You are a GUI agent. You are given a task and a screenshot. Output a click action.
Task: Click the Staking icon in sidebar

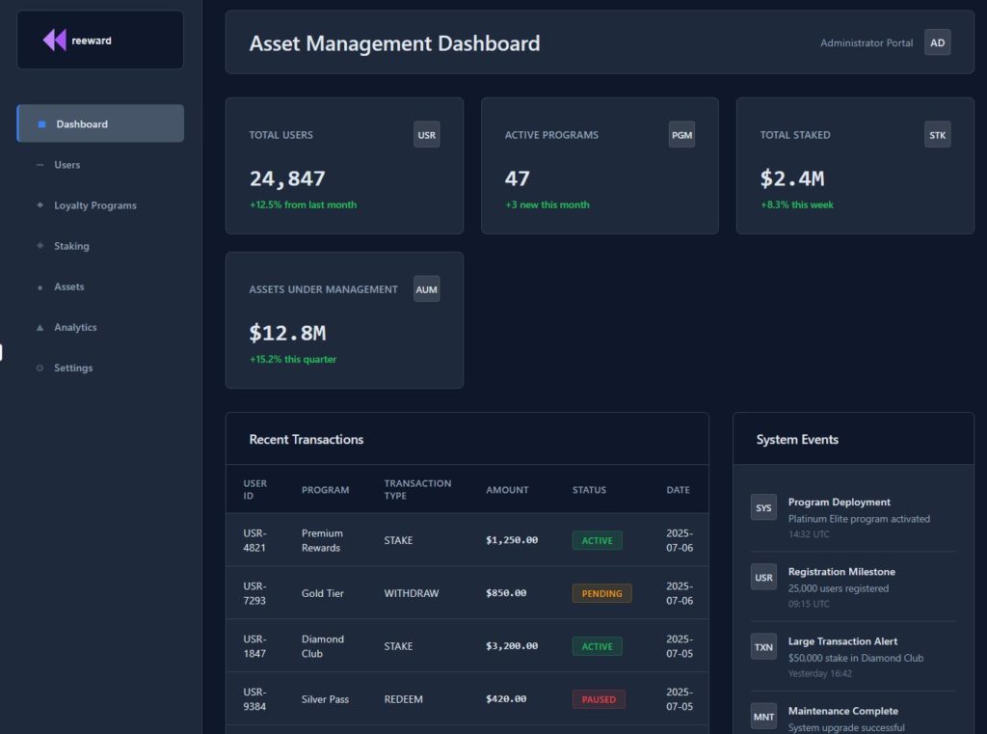pyautogui.click(x=40, y=246)
